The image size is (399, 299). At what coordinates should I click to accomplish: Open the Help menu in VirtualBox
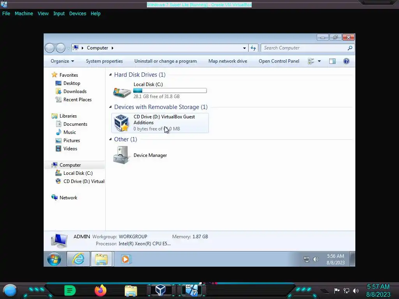[95, 14]
